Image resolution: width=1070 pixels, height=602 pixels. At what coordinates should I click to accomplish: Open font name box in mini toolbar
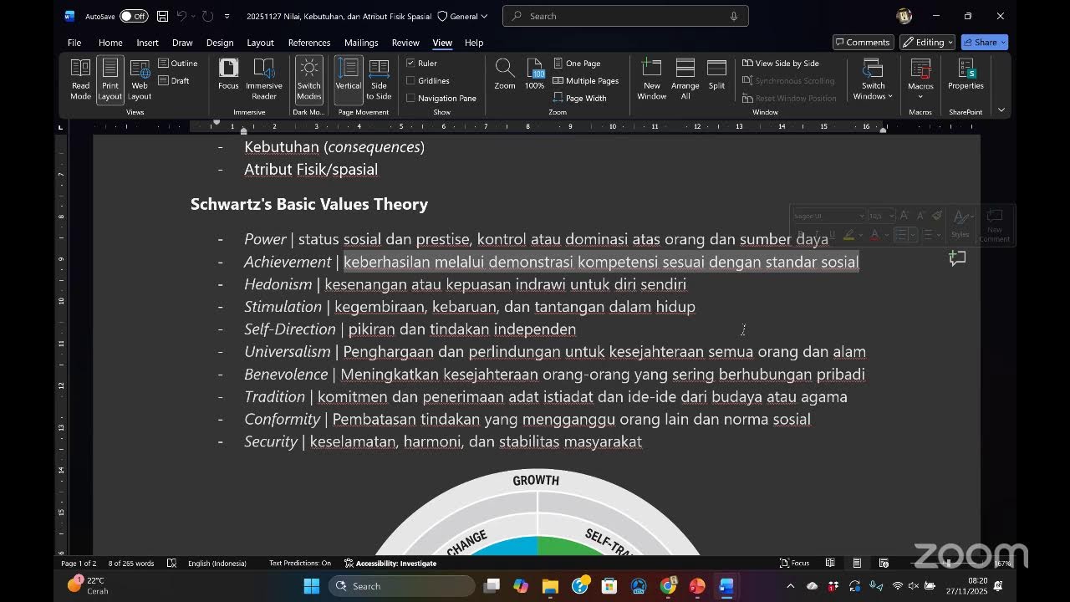(x=829, y=216)
